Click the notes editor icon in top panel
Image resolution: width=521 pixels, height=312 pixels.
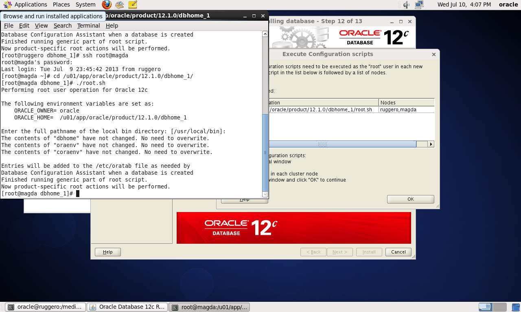[132, 4]
